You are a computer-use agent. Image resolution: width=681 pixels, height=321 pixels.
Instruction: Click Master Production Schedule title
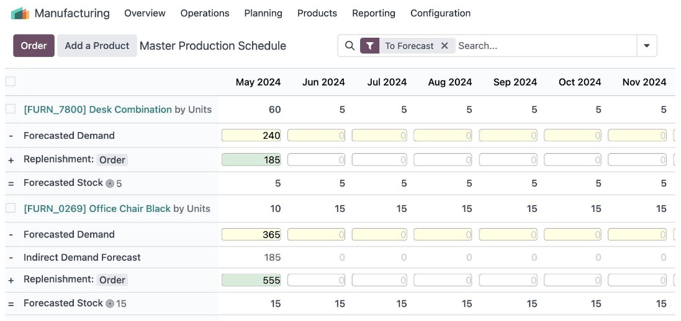tap(213, 46)
